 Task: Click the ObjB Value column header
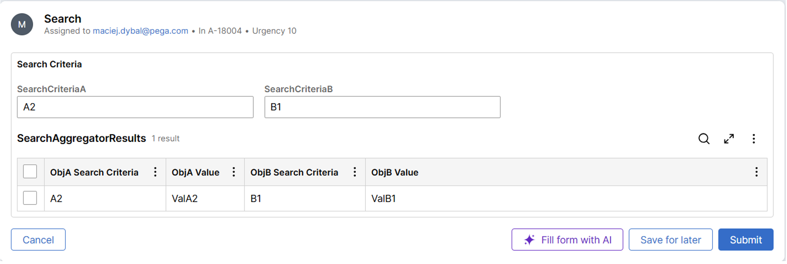tap(395, 173)
